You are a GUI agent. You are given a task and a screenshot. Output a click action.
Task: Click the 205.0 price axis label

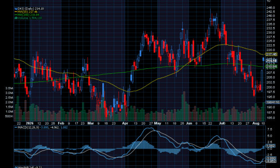point(271,77)
